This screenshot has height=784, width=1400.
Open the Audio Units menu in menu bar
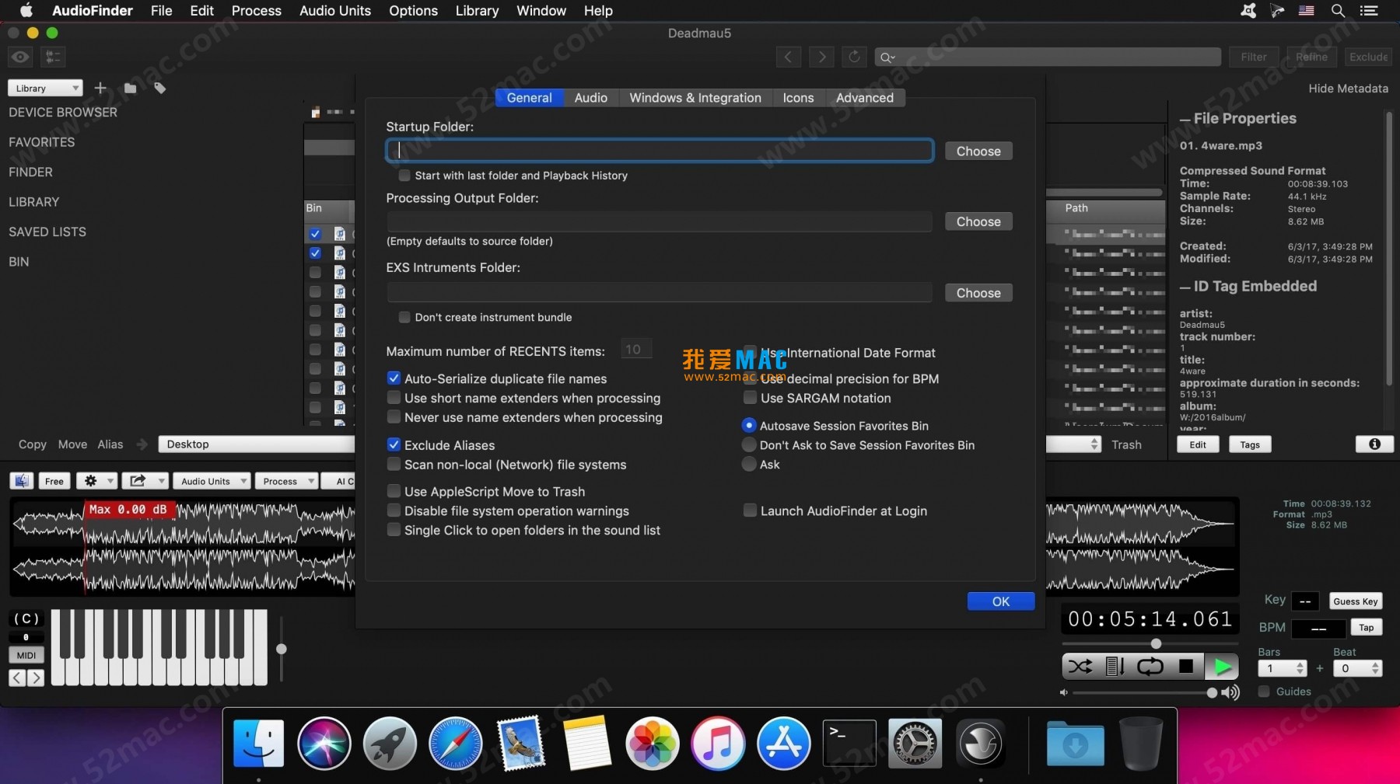[335, 11]
